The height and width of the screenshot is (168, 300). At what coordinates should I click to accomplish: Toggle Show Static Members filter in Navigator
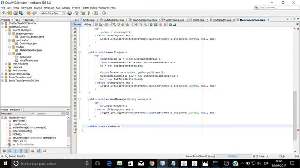(x=15, y=151)
